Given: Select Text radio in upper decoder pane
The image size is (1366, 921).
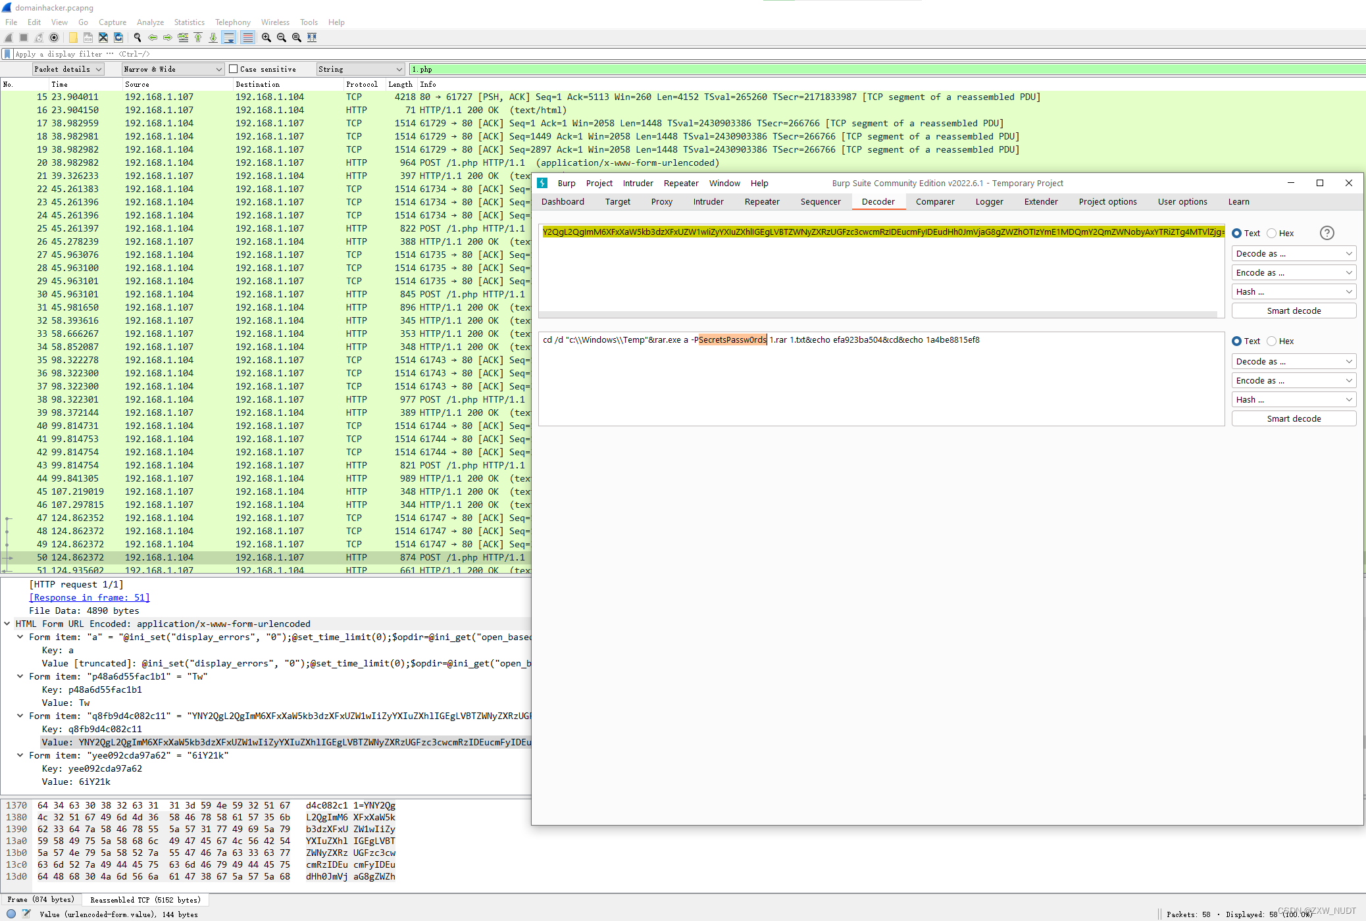Looking at the screenshot, I should pyautogui.click(x=1237, y=233).
